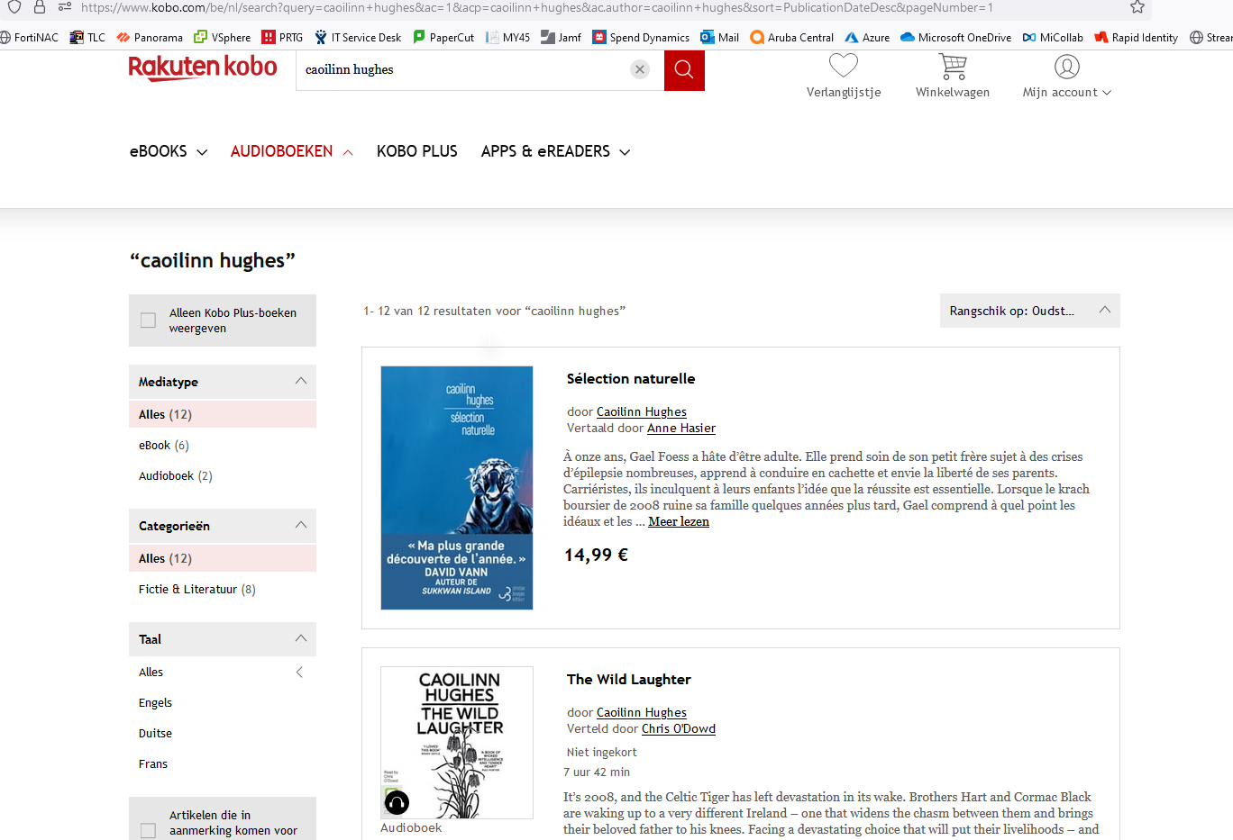Open the MiCollab bookmark
Screen dimensions: 1233x840
click(x=1053, y=37)
